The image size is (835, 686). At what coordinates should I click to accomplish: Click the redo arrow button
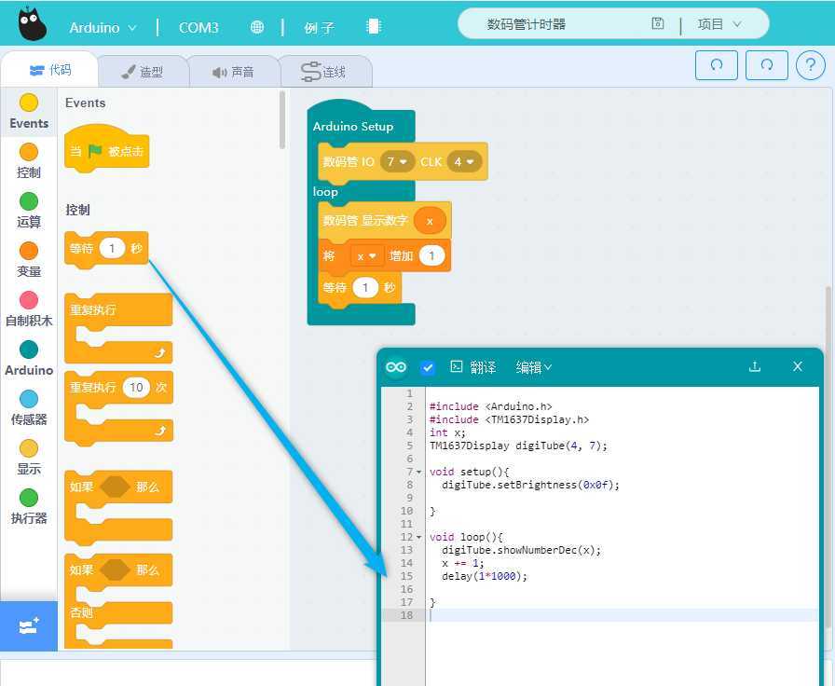tap(766, 65)
